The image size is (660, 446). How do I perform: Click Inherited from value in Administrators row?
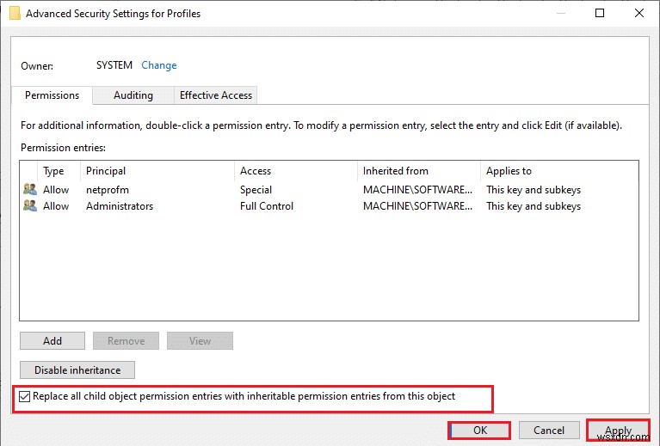point(417,206)
